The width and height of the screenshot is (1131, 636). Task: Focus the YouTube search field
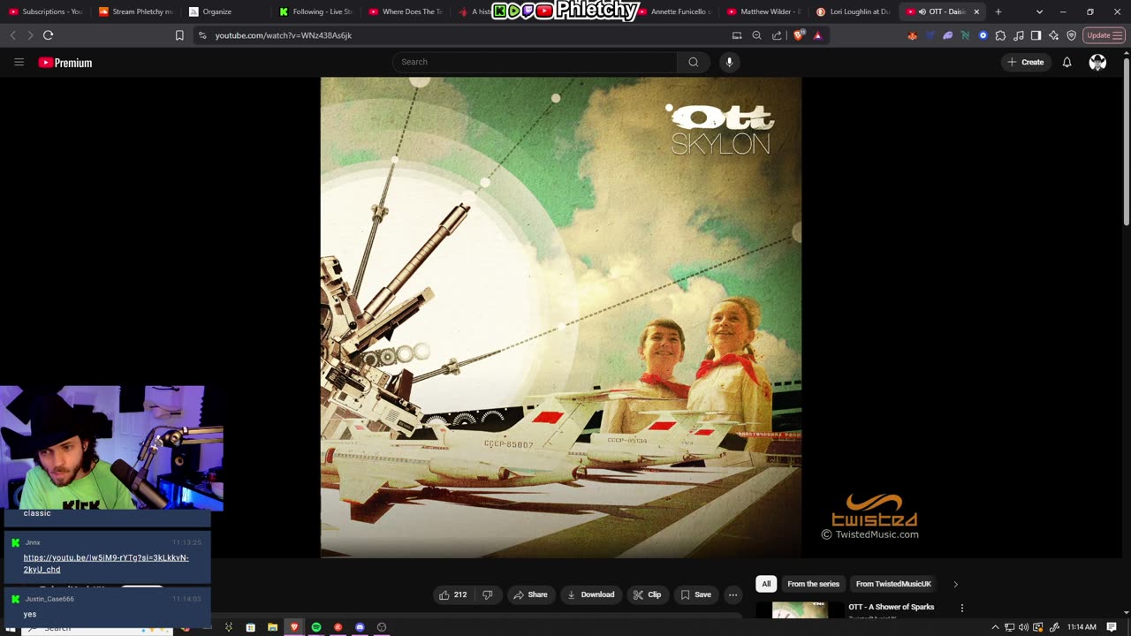(x=535, y=62)
